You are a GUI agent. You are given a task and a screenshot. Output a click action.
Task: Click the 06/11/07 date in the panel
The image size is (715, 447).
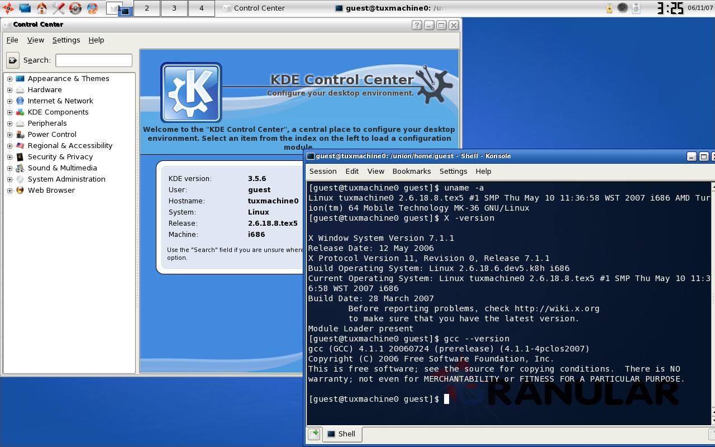tap(700, 8)
